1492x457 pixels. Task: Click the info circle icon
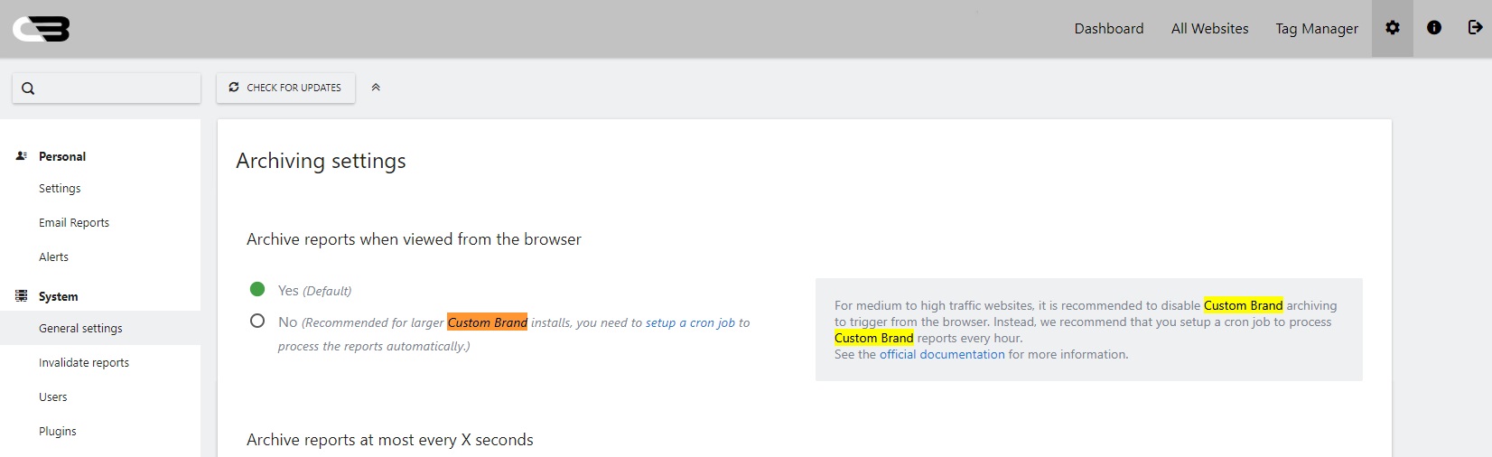(x=1433, y=28)
